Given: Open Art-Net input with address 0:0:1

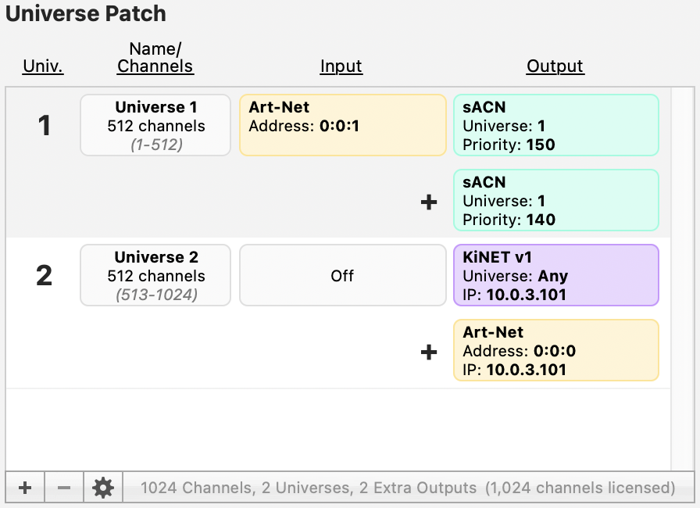Looking at the screenshot, I should pyautogui.click(x=342, y=125).
